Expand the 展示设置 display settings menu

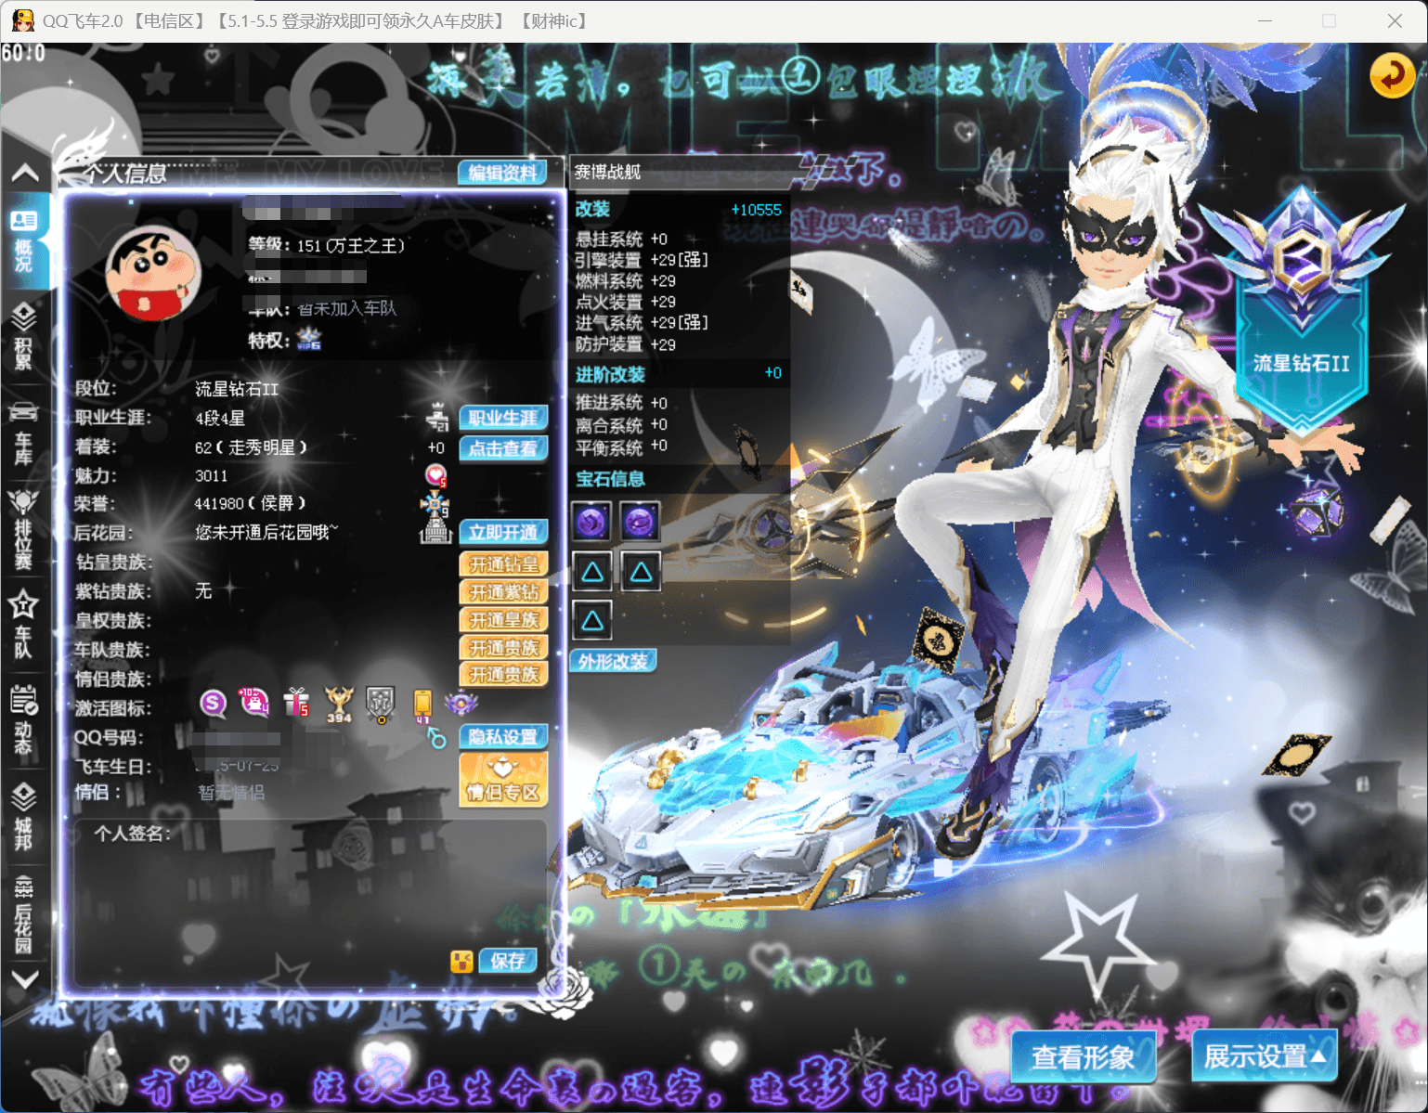coord(1265,1056)
